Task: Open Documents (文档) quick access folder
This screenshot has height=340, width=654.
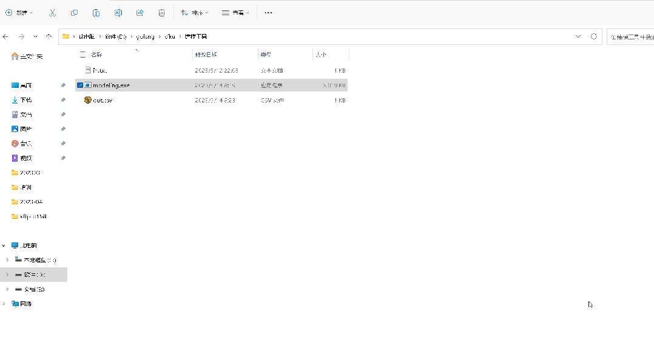Action: point(22,115)
